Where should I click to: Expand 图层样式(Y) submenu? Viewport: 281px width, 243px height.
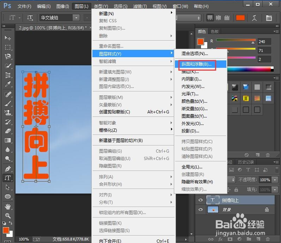134,54
